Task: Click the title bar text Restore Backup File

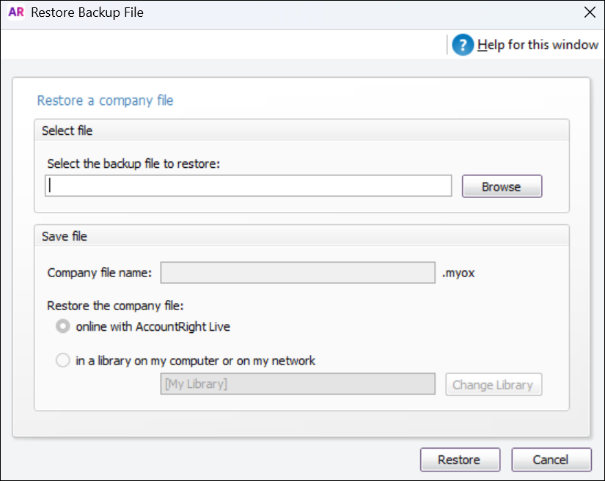Action: tap(86, 12)
